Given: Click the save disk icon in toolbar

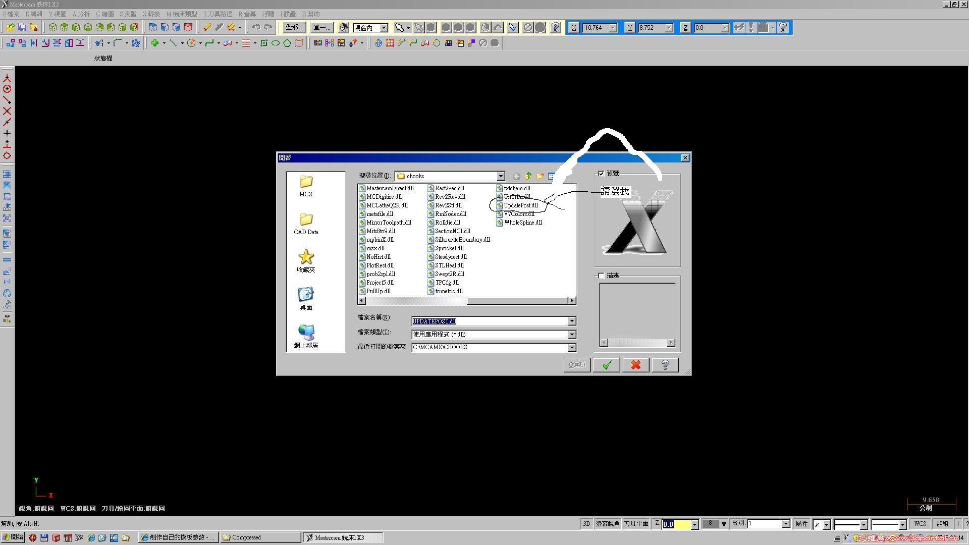Looking at the screenshot, I should pos(22,27).
